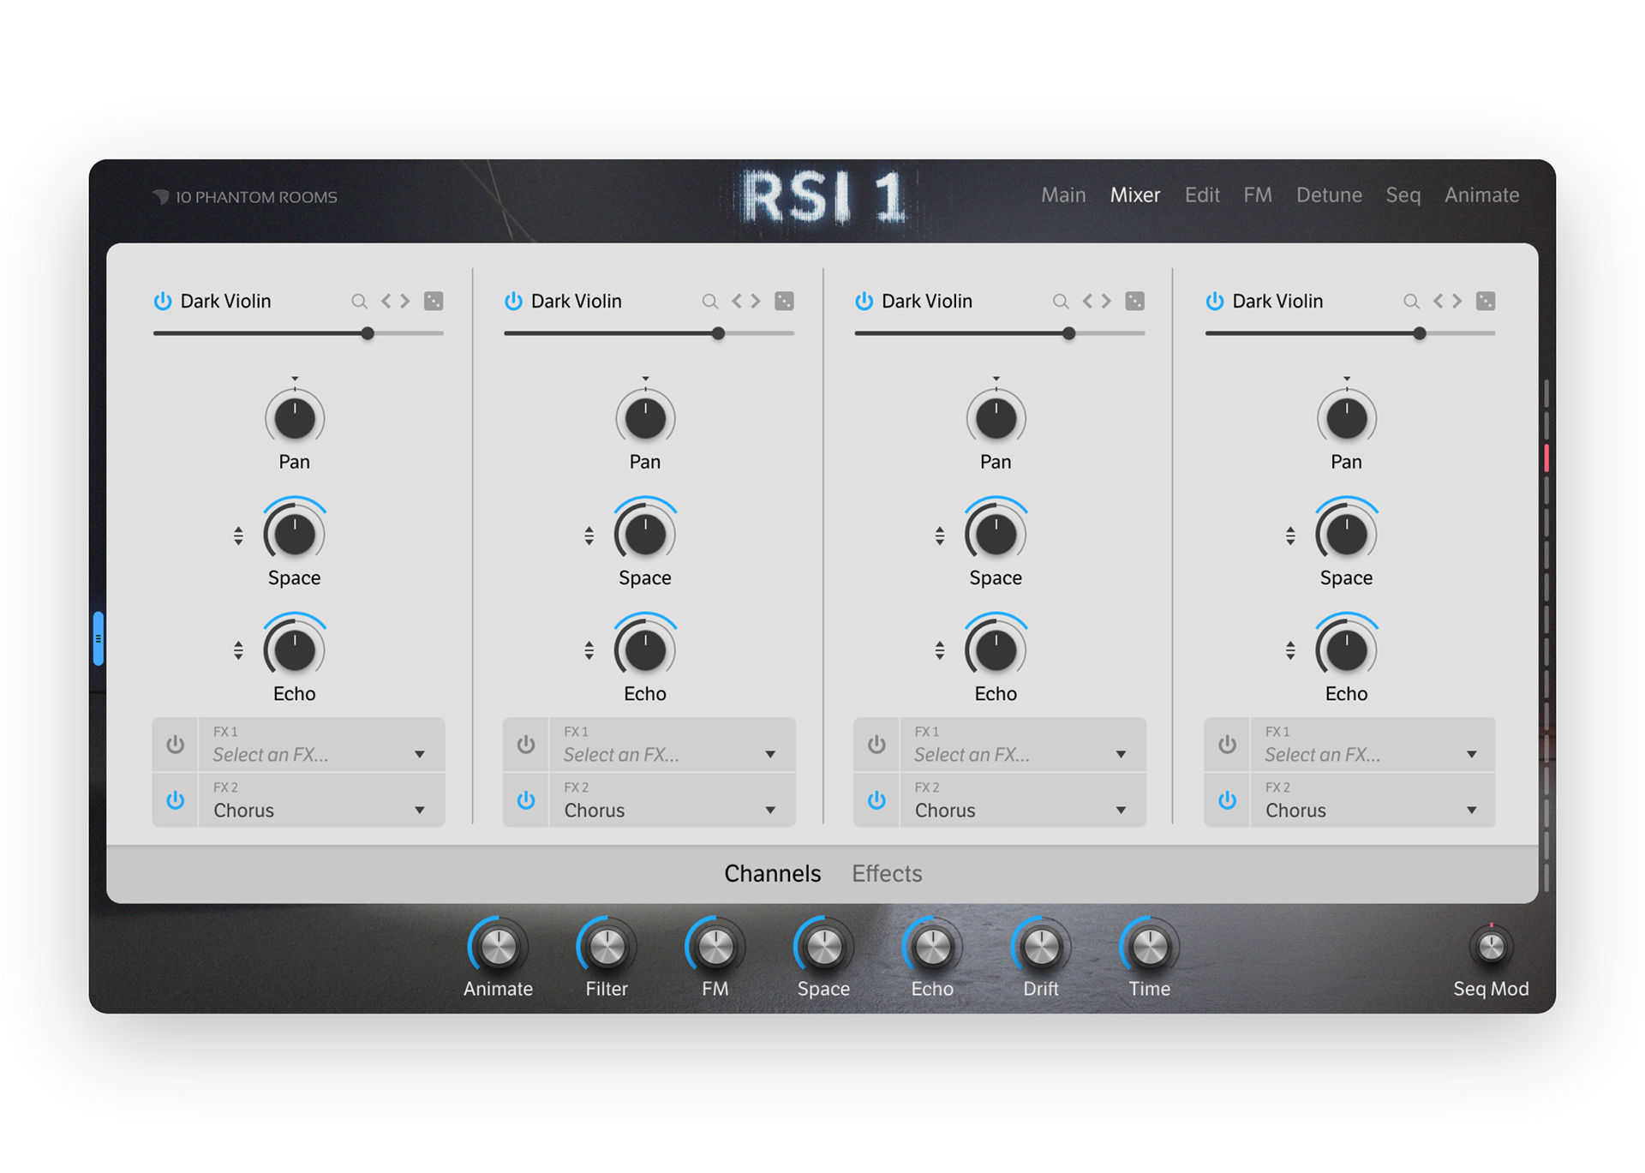
Task: Search sounds for third Dark Violin channel
Action: click(1061, 302)
